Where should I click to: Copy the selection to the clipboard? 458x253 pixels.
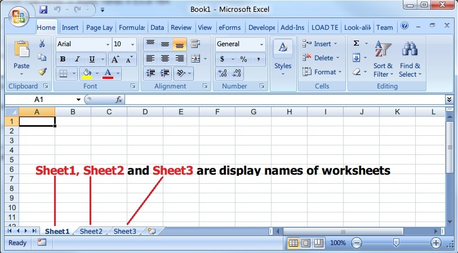click(42, 57)
